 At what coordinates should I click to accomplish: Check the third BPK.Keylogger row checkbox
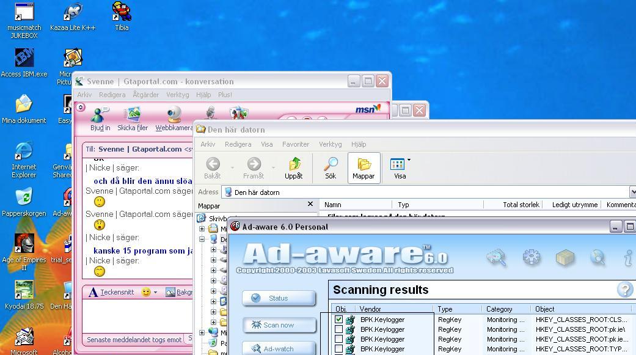pyautogui.click(x=338, y=339)
